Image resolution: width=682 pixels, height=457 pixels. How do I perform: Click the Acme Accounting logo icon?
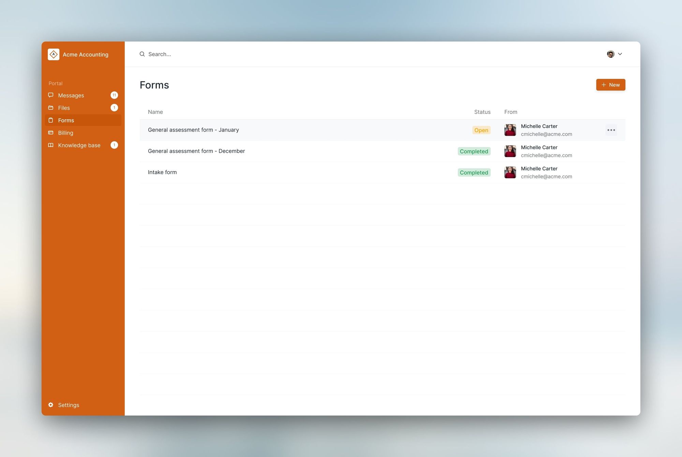point(54,54)
